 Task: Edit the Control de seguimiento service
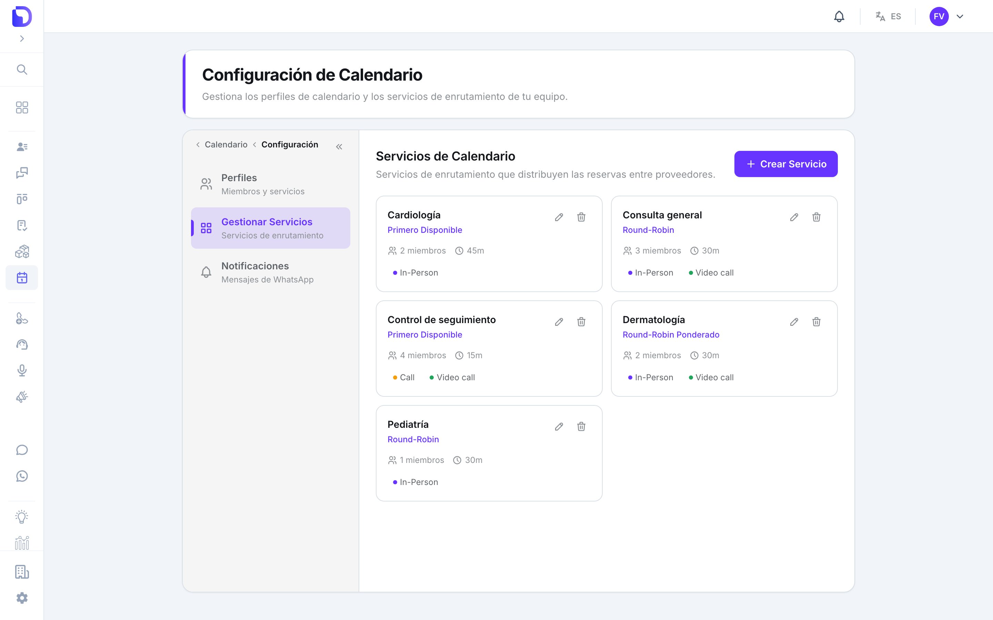point(559,322)
